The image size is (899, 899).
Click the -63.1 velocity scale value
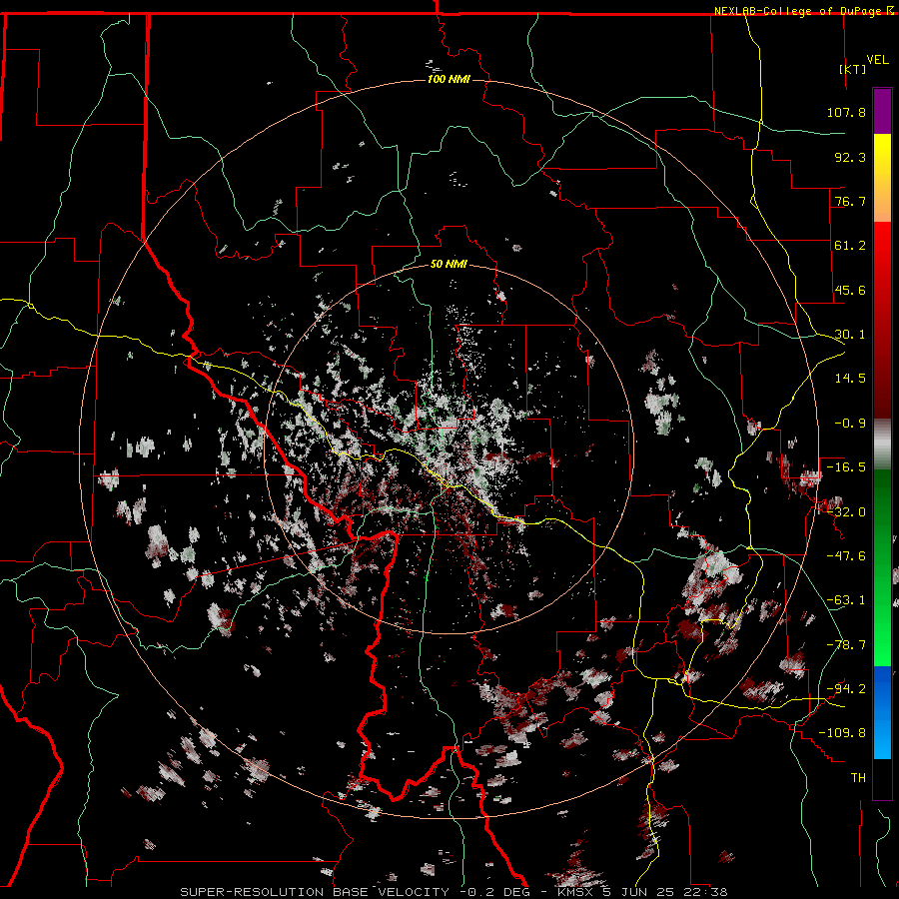coord(846,600)
